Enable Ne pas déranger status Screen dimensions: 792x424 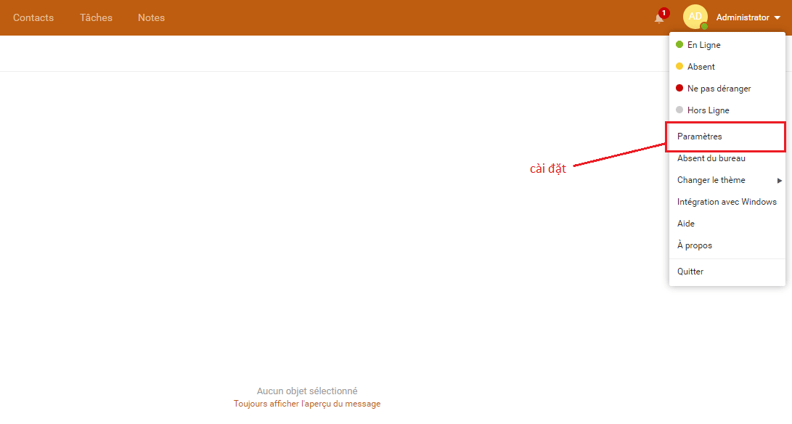tap(718, 89)
